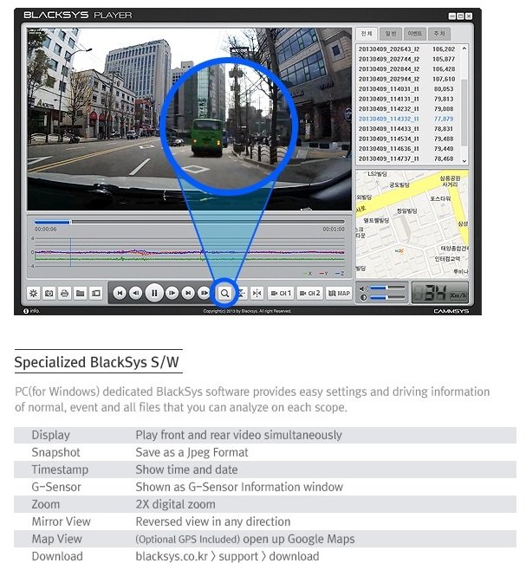Screen dimensions: 526x570
Task: Click the Km/h speed display
Action: click(x=440, y=293)
